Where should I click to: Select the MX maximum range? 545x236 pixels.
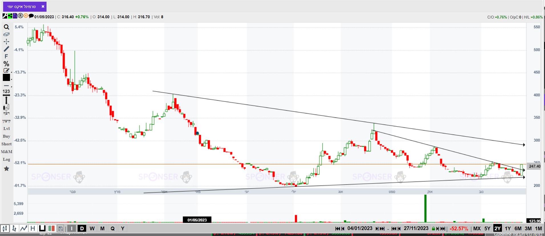click(477, 228)
